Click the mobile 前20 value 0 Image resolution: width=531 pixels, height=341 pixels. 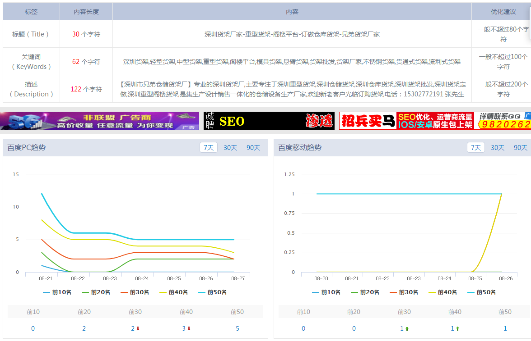click(x=354, y=328)
